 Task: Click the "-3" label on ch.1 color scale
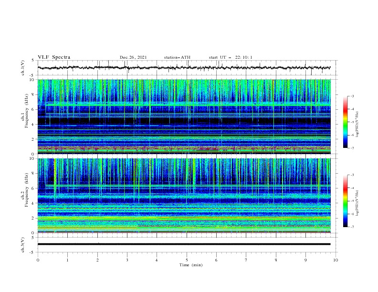pyautogui.click(x=352, y=96)
